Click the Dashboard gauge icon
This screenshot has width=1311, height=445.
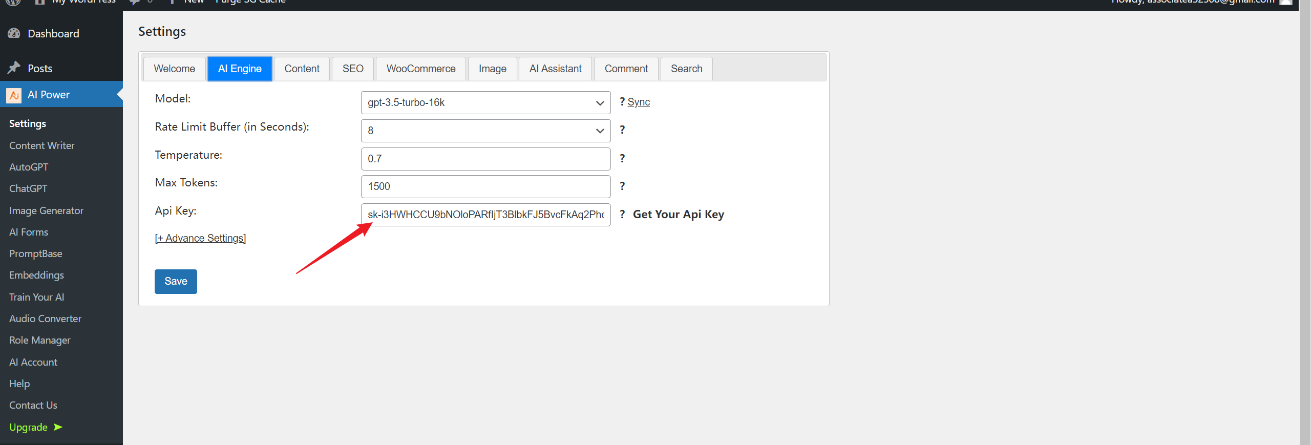(14, 34)
